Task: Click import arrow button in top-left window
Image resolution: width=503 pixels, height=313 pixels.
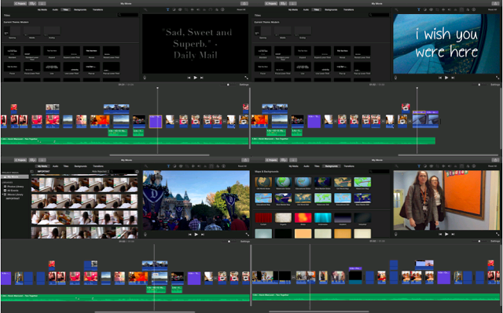Action: point(42,3)
